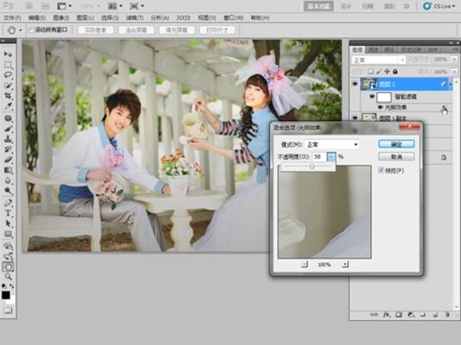461x345 pixels.
Task: Select the 3D Camera Rotate tool
Action: click(8, 257)
